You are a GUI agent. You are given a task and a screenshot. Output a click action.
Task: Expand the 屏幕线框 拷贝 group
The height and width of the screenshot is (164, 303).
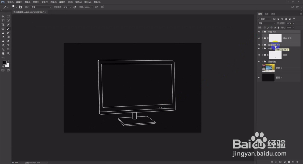coord(262,45)
